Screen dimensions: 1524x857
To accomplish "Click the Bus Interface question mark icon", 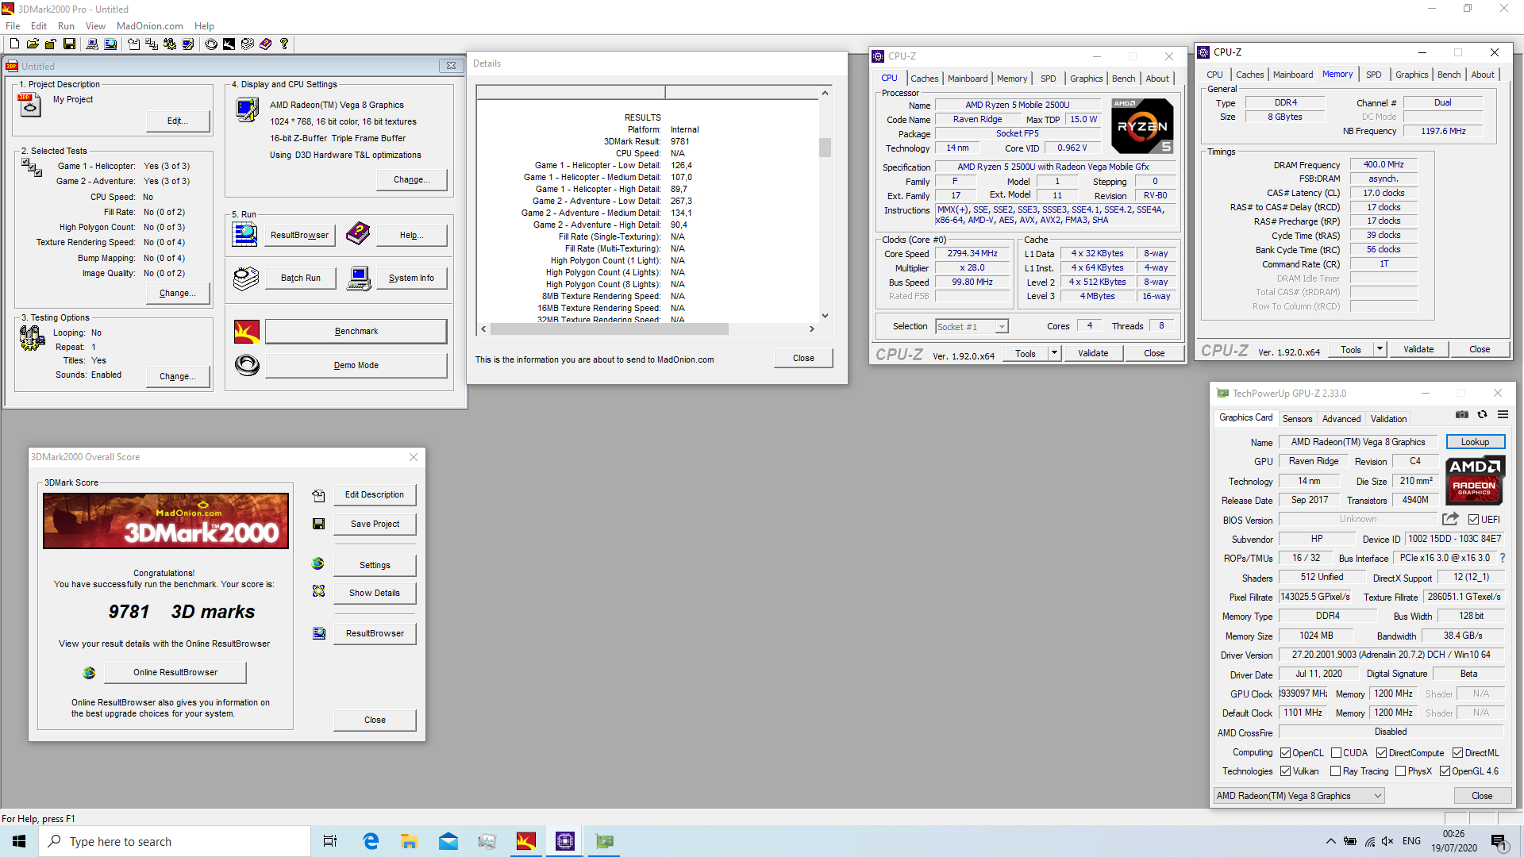I will (1503, 558).
